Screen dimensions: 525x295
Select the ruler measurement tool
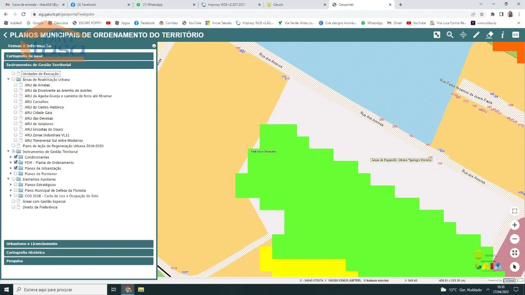point(476,35)
